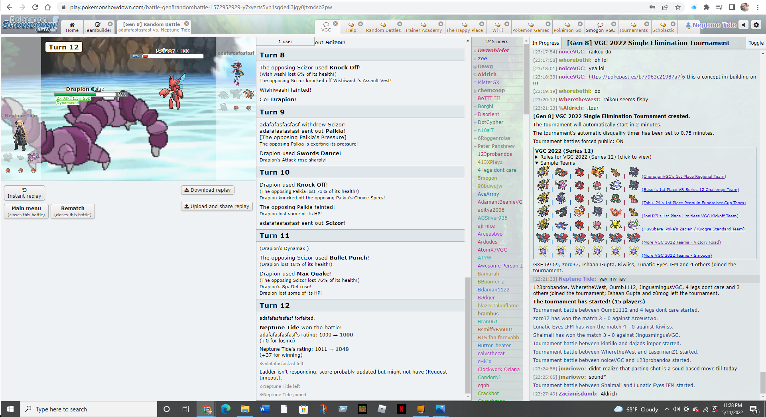This screenshot has height=417, width=766.
Task: Bookmark this page with star icon
Action: pos(678,7)
